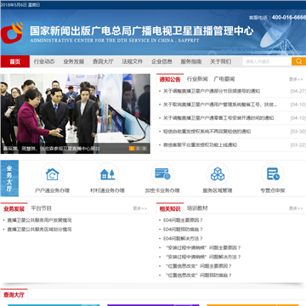Switch to the 平台节目 tab

(x=42, y=208)
